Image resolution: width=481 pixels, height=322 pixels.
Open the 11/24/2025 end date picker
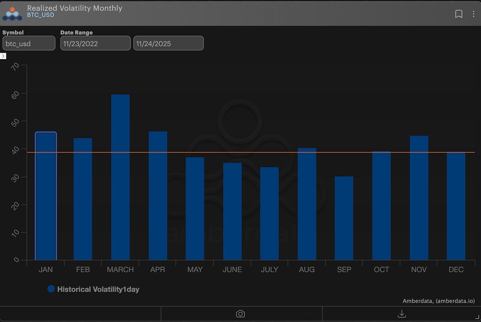tap(168, 43)
